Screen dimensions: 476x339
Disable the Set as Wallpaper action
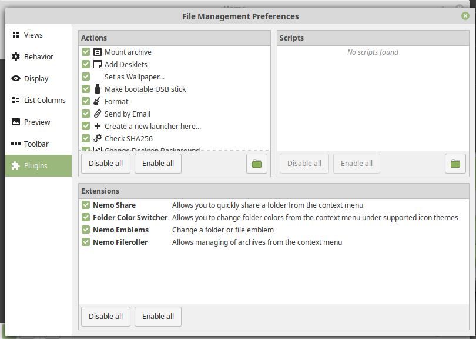86,77
